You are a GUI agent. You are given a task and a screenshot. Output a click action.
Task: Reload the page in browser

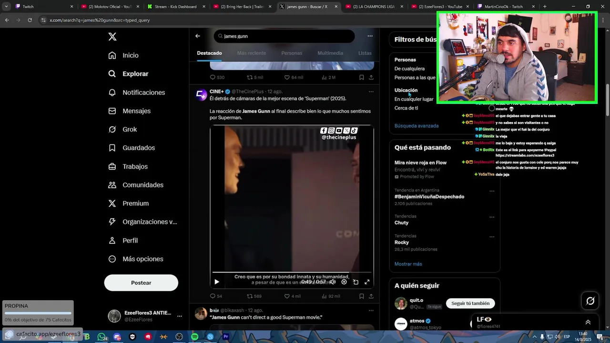point(30,20)
